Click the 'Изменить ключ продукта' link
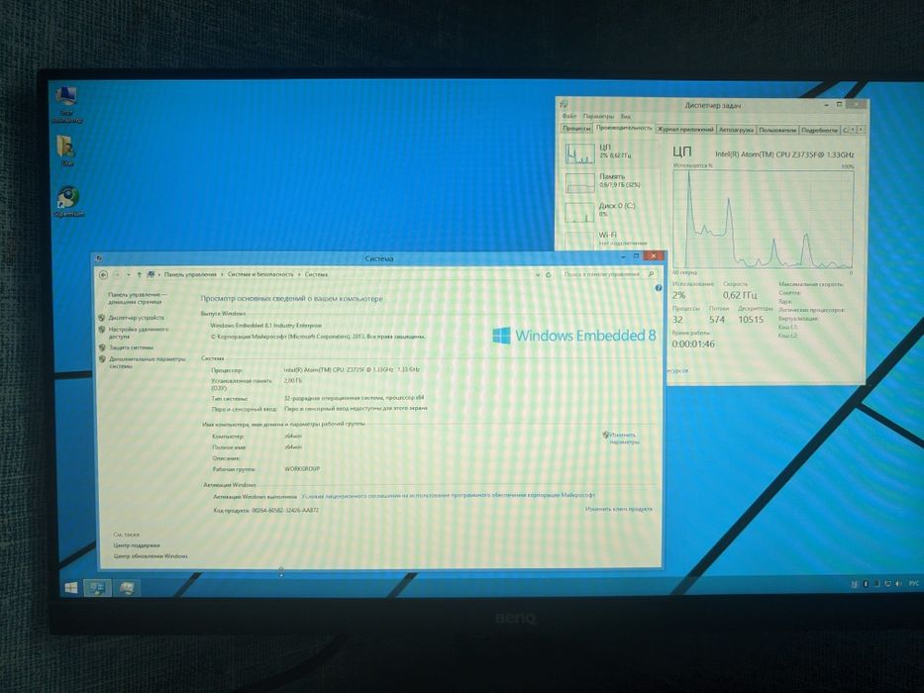The image size is (924, 693). [x=619, y=509]
